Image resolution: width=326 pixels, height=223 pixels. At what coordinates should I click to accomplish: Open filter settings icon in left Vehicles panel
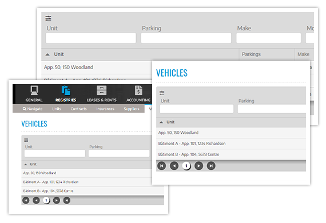(x=26, y=140)
